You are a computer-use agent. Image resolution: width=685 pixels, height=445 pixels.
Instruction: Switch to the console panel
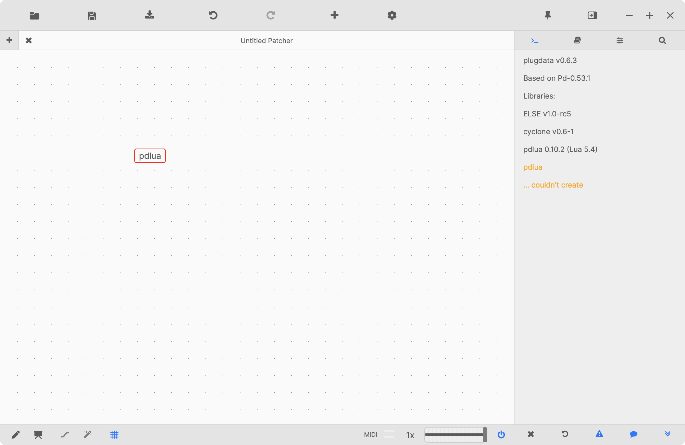pos(535,40)
